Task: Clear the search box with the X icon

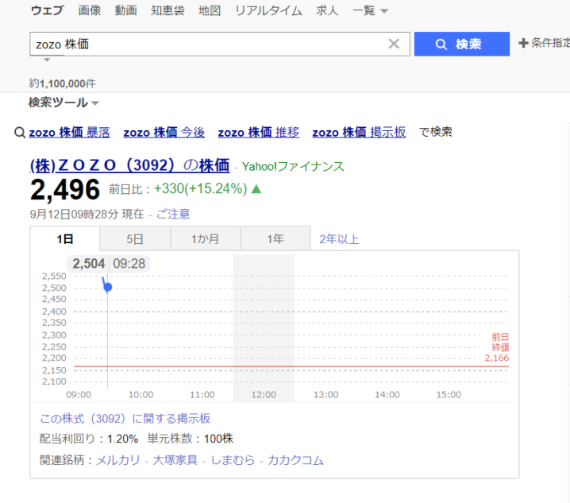Action: pos(394,44)
